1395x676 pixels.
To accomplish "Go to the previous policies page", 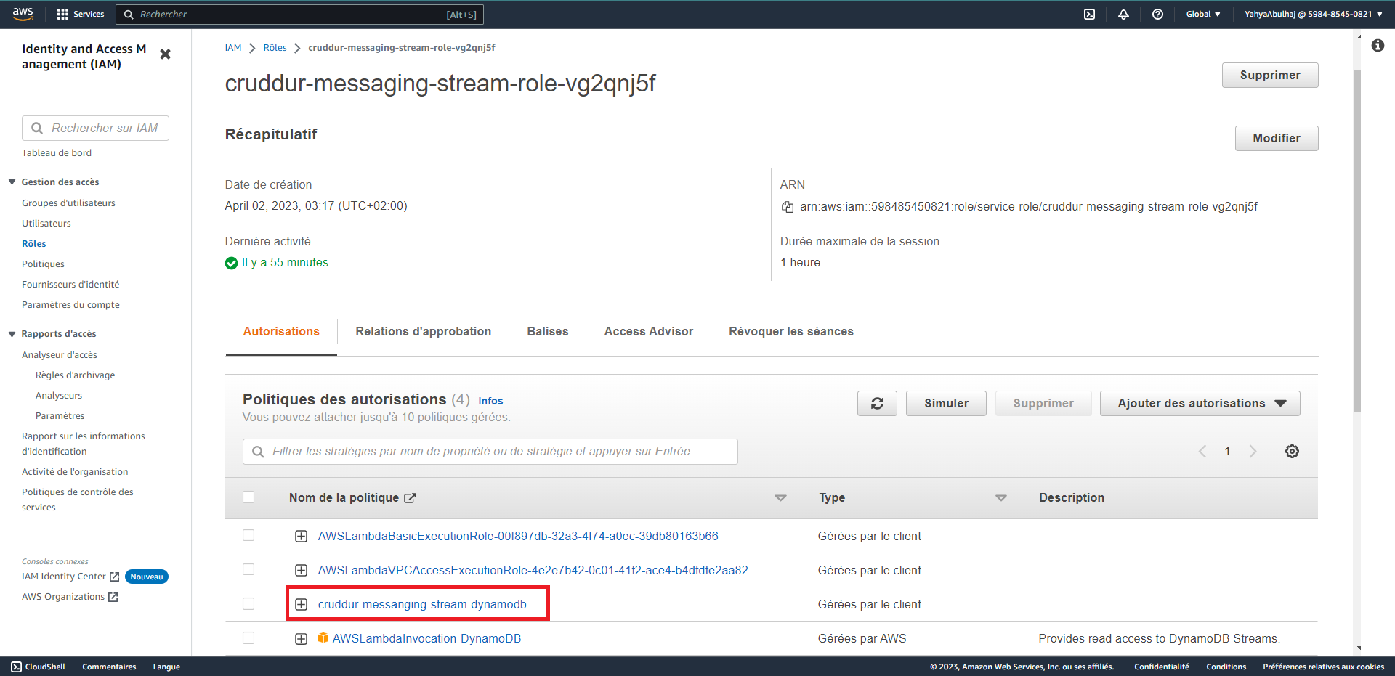I will (1202, 451).
